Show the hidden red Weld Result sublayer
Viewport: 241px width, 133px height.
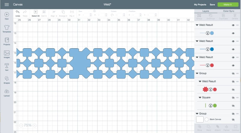(233, 89)
